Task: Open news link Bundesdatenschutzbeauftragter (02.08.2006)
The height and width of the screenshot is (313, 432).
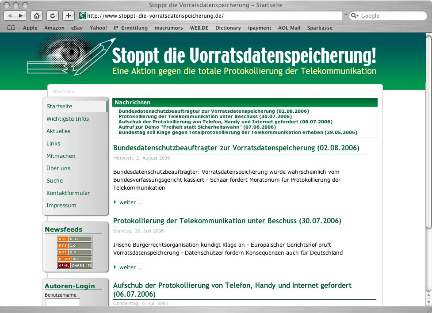Action: (x=214, y=111)
